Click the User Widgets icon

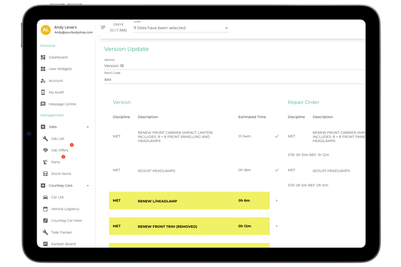click(43, 69)
